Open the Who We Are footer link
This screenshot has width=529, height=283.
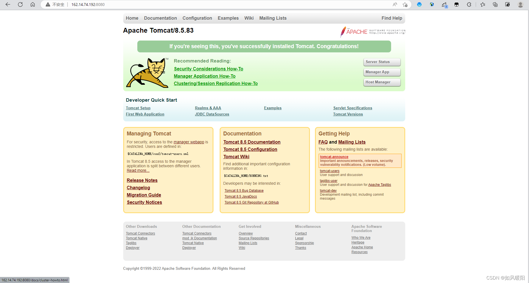point(361,238)
